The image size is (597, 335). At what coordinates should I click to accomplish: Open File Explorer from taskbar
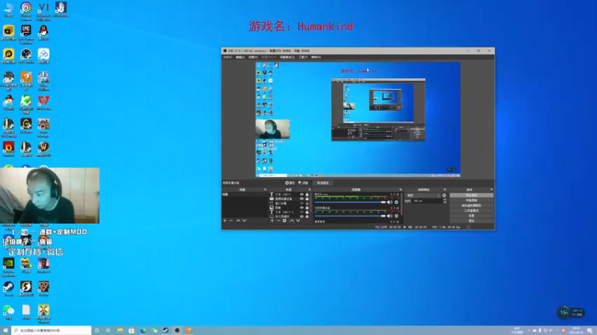click(120, 331)
